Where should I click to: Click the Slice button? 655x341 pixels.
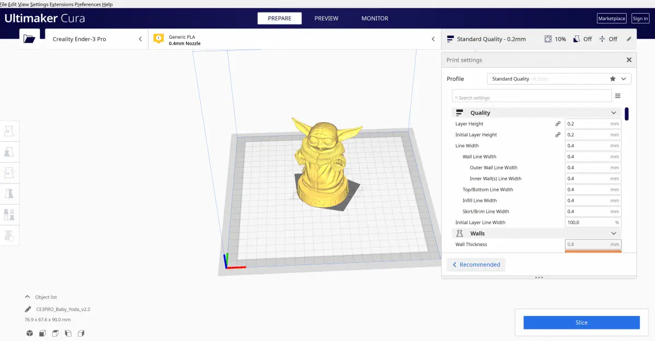581,322
